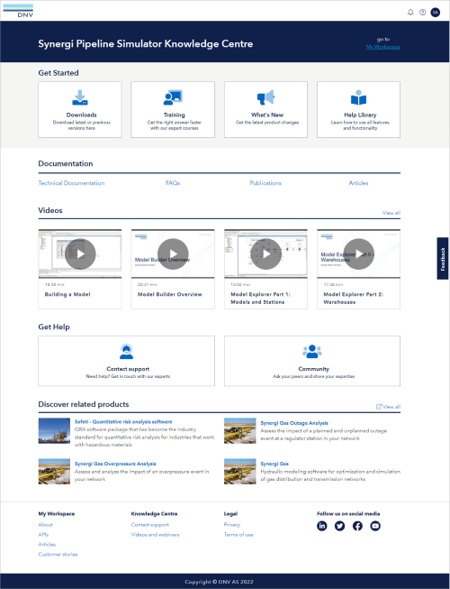Click the help question mark icon
This screenshot has width=450, height=589.
[423, 13]
